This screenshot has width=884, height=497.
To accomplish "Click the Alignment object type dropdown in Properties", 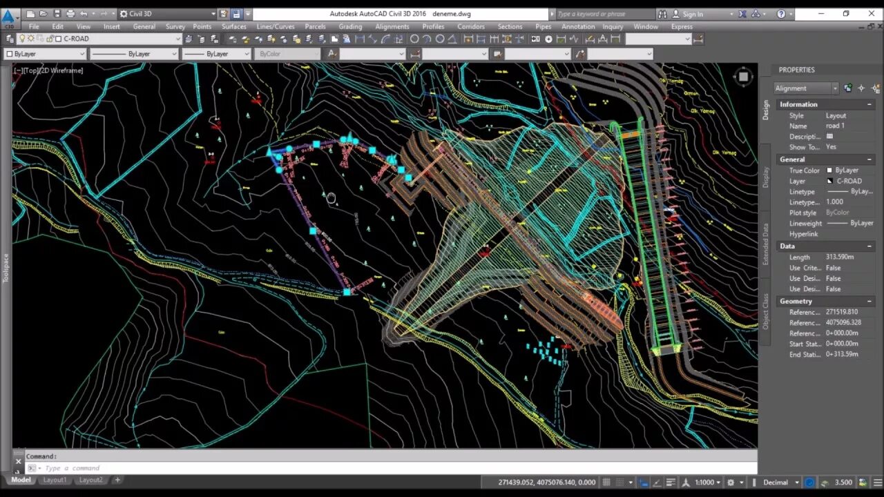I will click(807, 88).
